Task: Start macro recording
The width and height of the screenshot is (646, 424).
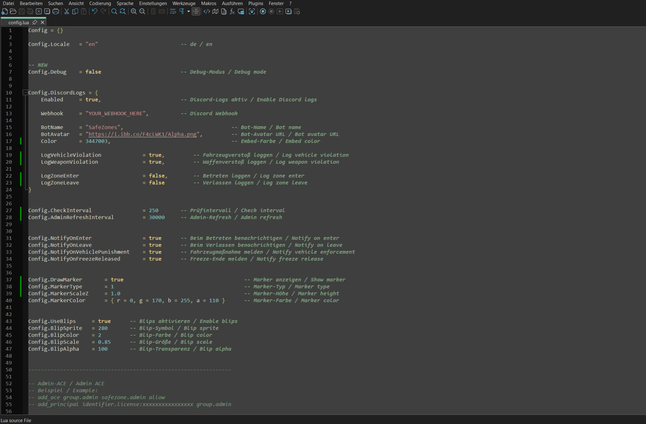Action: coord(263,12)
